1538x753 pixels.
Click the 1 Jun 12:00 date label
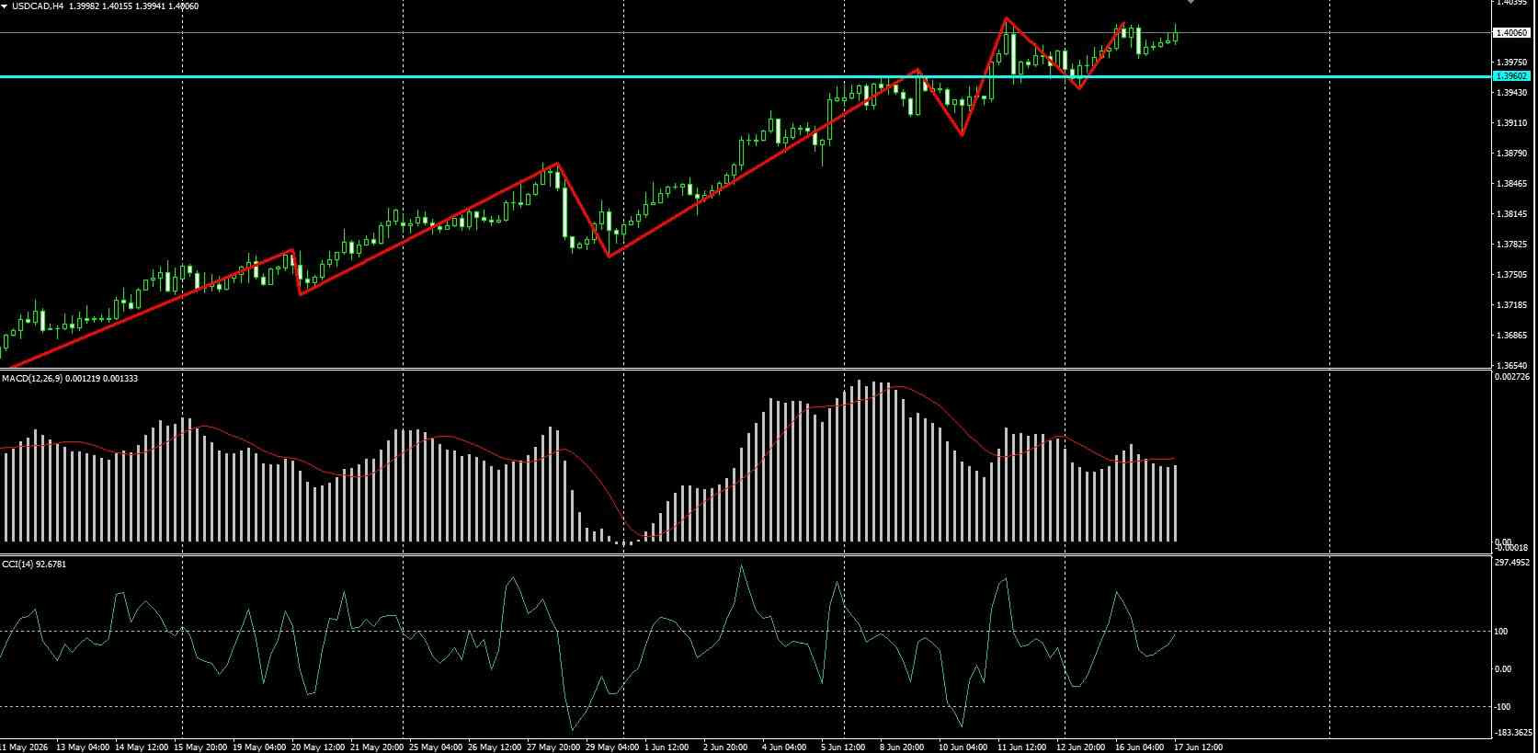coord(666,747)
